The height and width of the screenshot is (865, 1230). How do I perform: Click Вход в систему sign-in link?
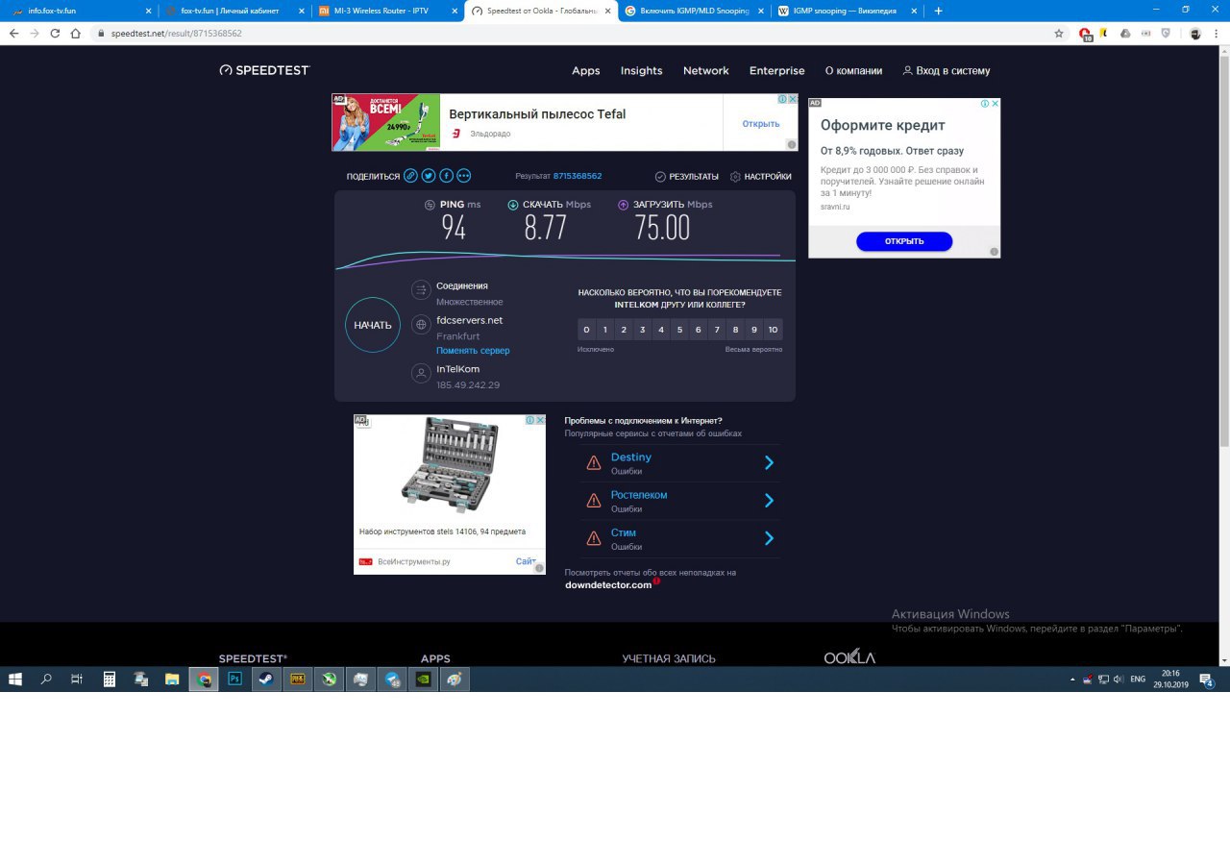(x=947, y=70)
